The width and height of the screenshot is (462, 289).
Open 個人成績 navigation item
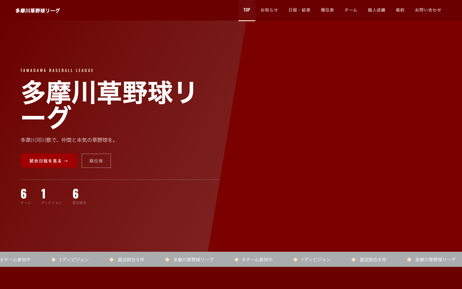coord(376,10)
